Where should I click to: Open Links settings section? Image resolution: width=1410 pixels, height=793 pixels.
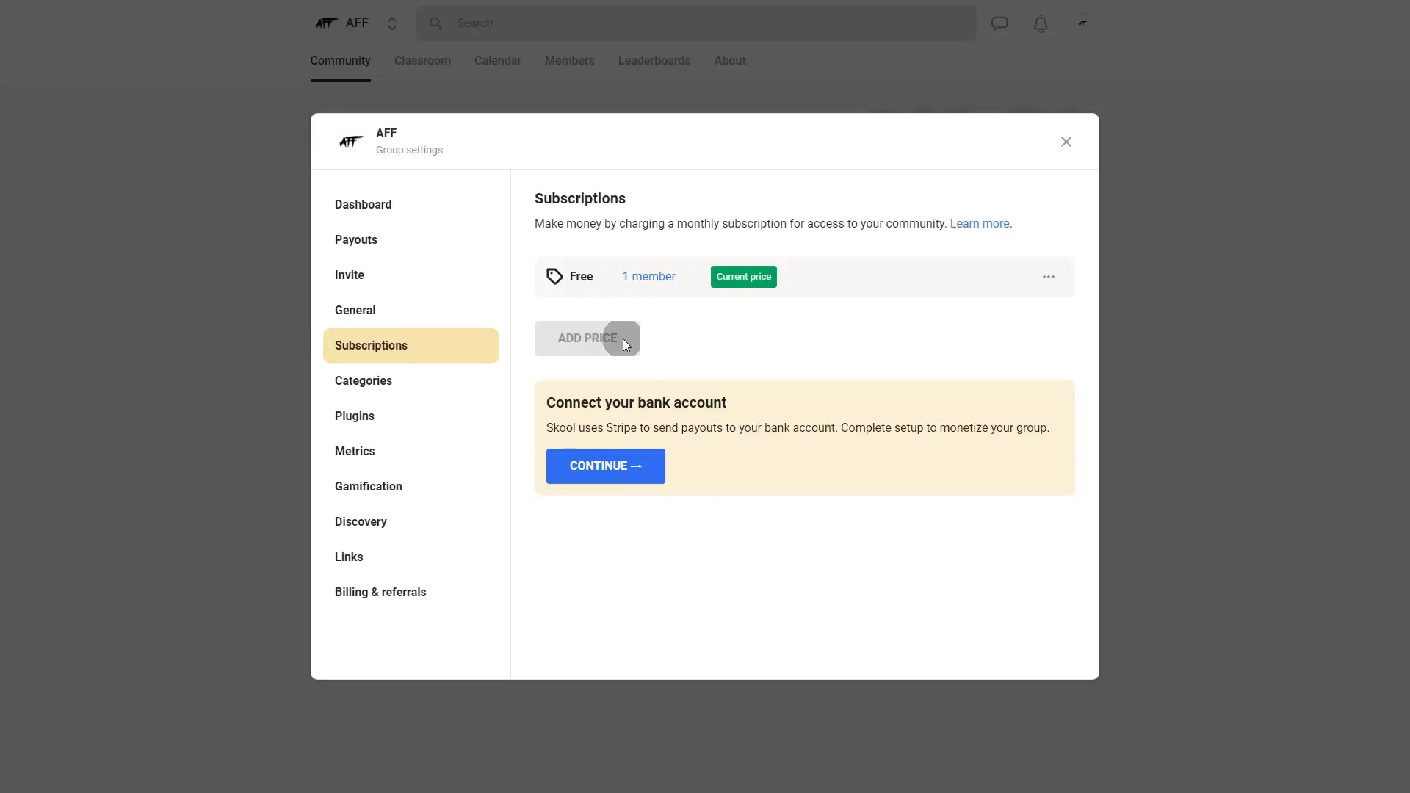coord(411,557)
